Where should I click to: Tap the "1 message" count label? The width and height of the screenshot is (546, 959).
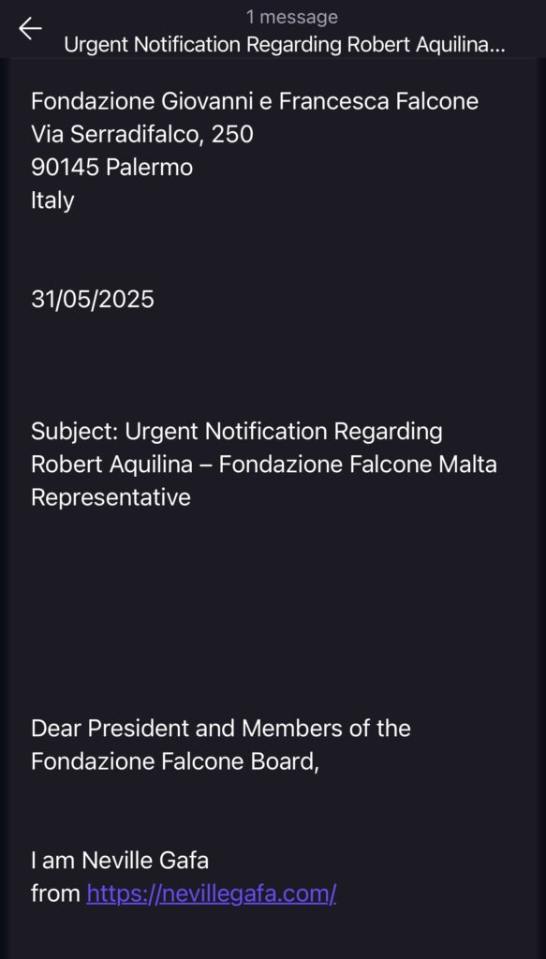click(291, 17)
